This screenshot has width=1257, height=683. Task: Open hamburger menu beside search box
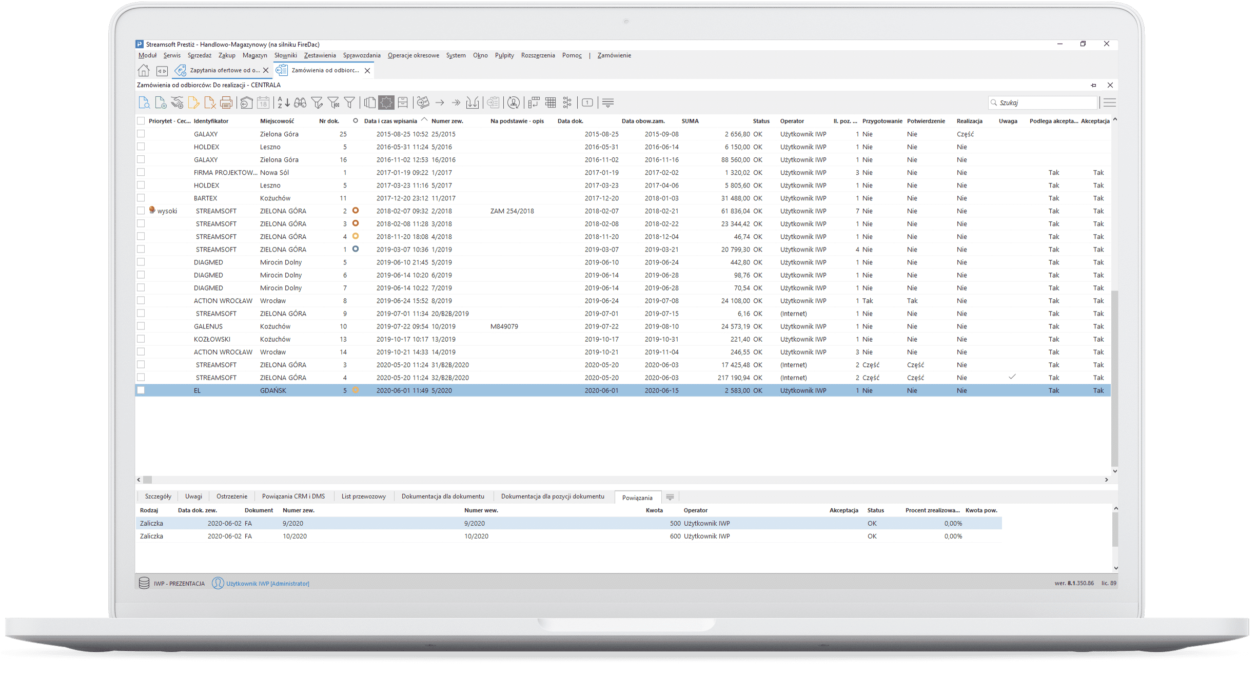[x=1109, y=103]
